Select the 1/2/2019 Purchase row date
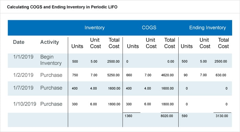Image resolution: width=240 pixels, height=132 pixels. [x=23, y=75]
